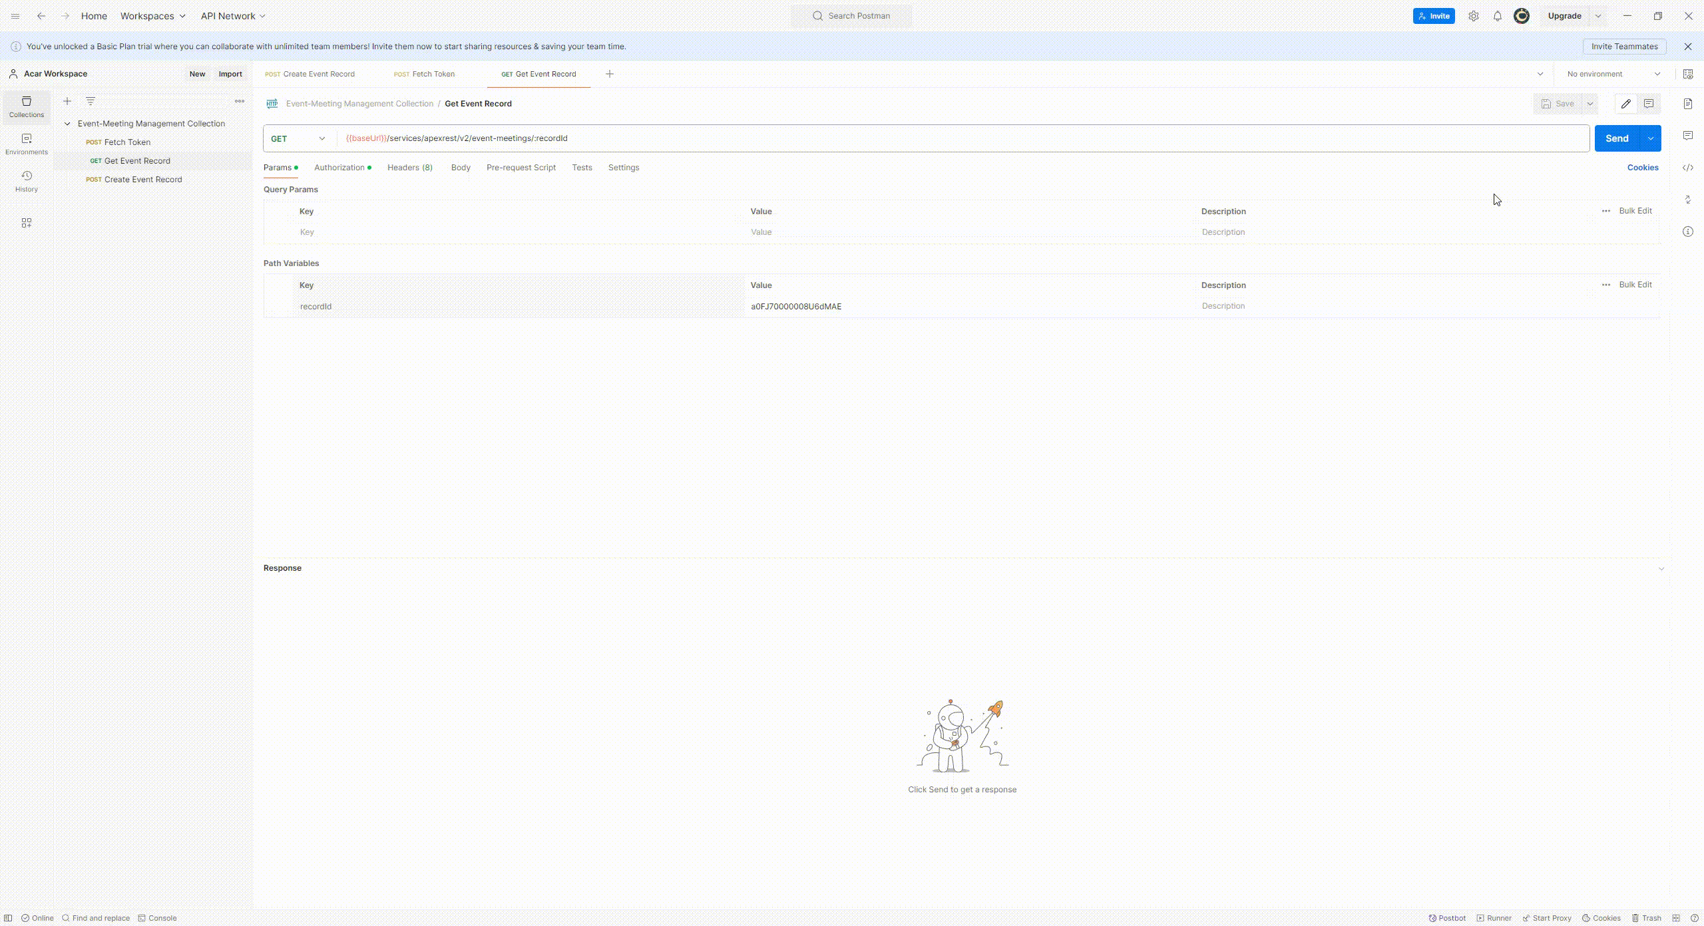Open the Collections sidebar panel
The height and width of the screenshot is (926, 1704).
pos(27,106)
